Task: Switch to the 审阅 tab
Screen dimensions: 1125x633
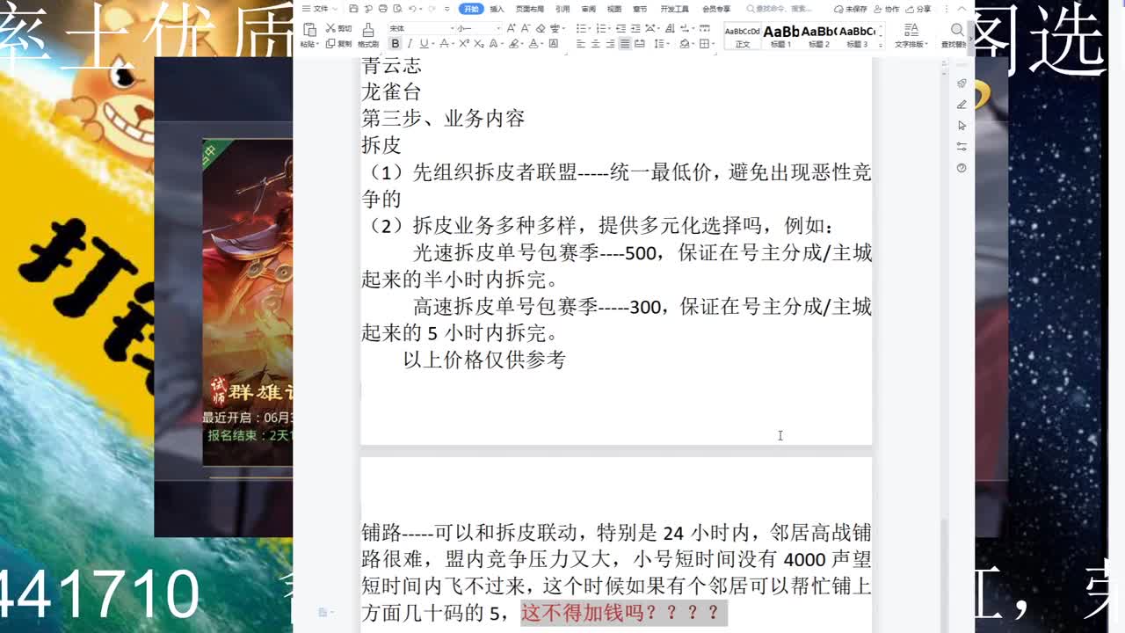Action: (588, 9)
